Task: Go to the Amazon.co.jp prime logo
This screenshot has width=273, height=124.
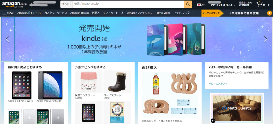Action: (x=14, y=4)
